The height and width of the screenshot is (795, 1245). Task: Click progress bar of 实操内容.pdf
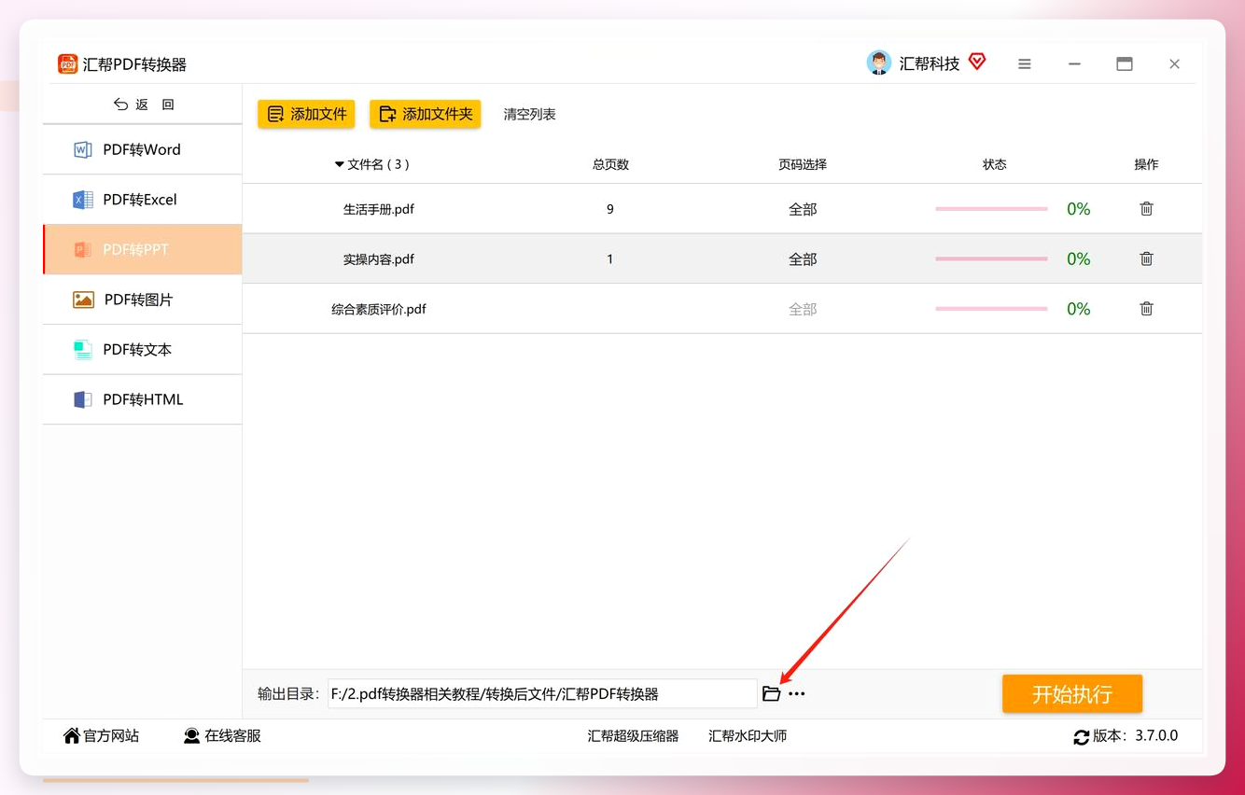click(x=991, y=258)
